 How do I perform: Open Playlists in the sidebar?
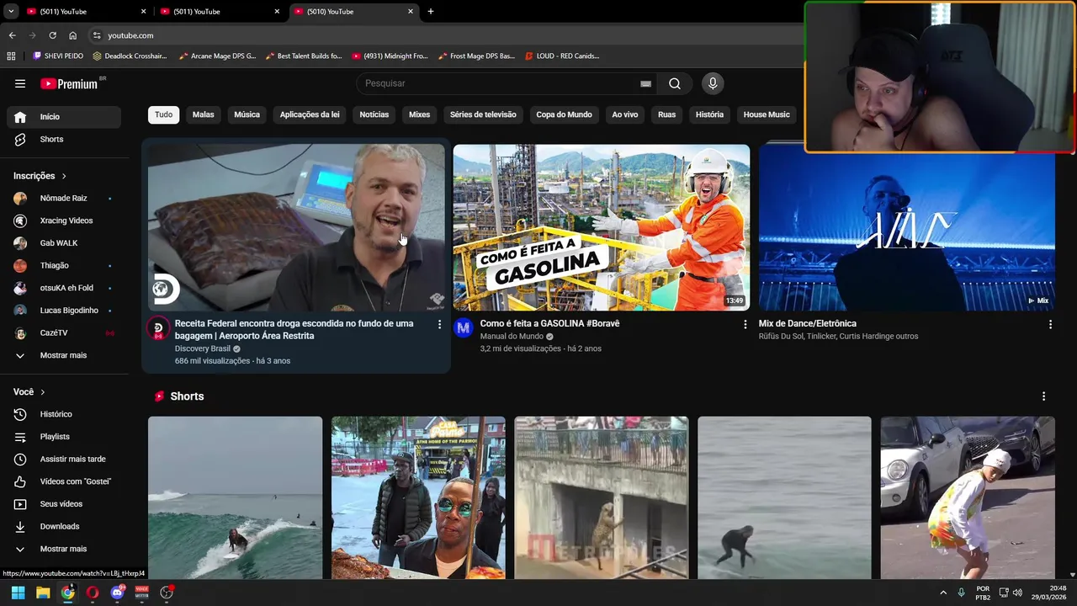click(x=64, y=437)
